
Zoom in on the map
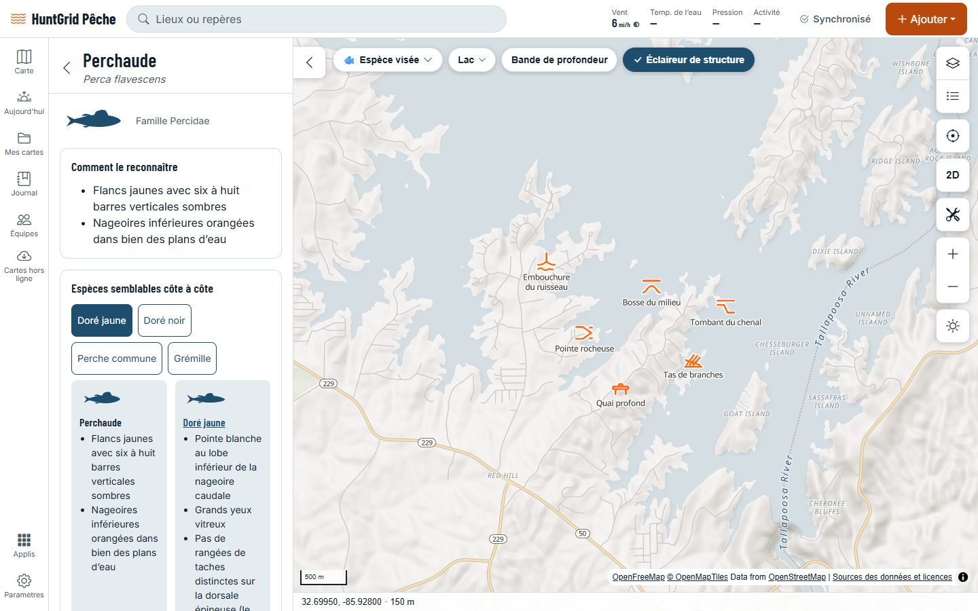click(x=953, y=254)
